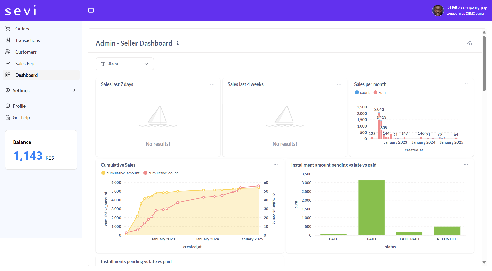The height and width of the screenshot is (271, 492).
Task: Click the Dashboard grid icon
Action: [8, 75]
